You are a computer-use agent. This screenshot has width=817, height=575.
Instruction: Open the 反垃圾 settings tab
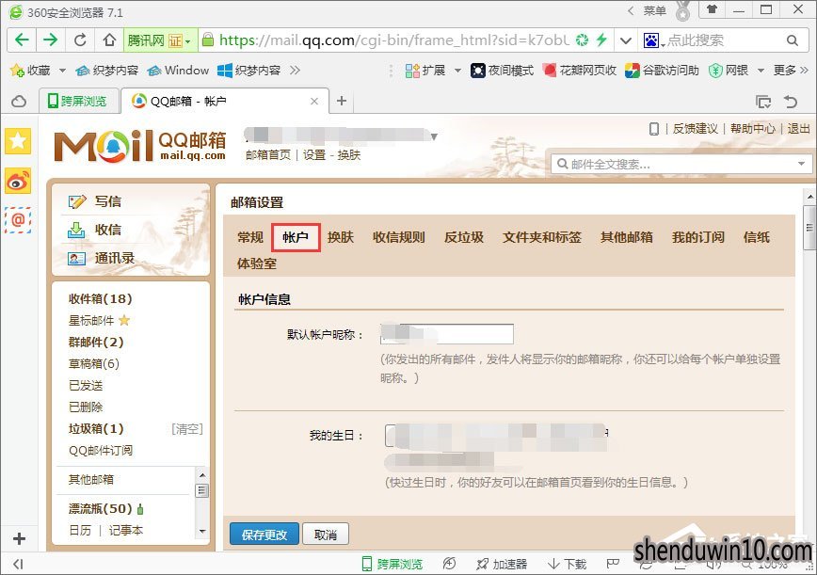464,237
